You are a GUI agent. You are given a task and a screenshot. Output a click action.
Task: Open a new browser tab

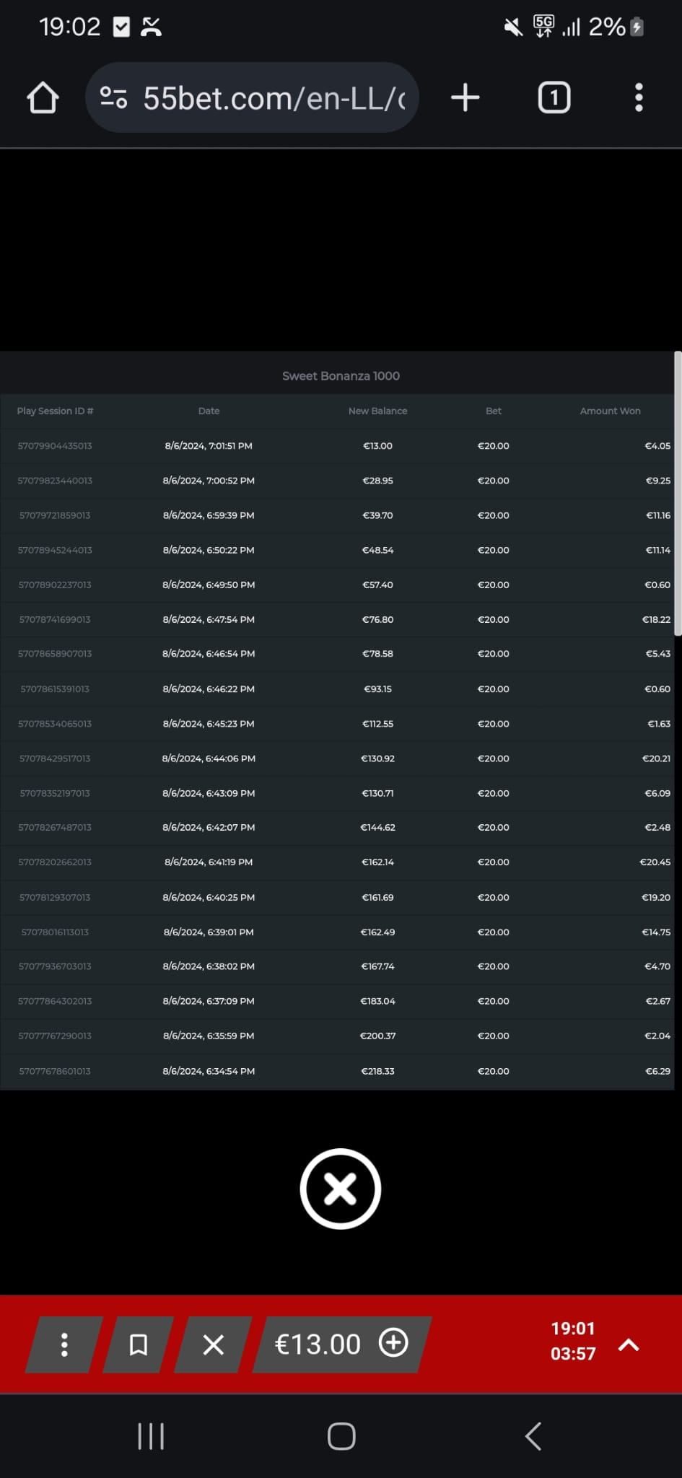(x=465, y=97)
